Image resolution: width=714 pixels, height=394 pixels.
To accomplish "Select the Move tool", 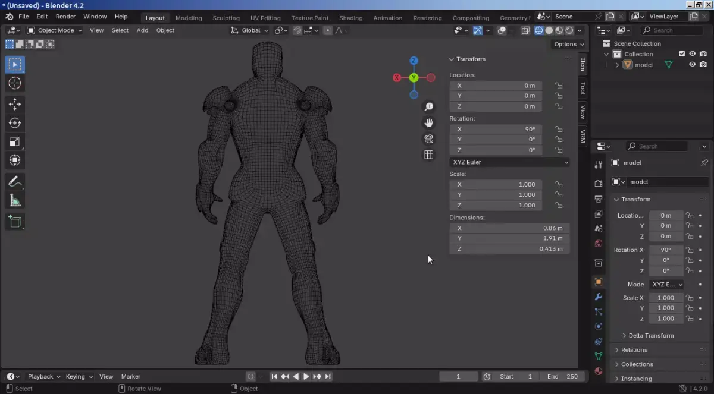I will pos(15,104).
